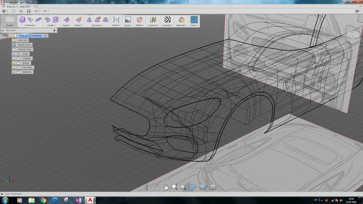The image size is (363, 204).
Task: Select the Sketch spline tool
Action: tap(116, 20)
